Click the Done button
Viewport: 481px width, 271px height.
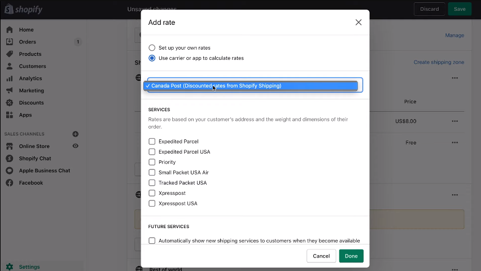point(351,256)
